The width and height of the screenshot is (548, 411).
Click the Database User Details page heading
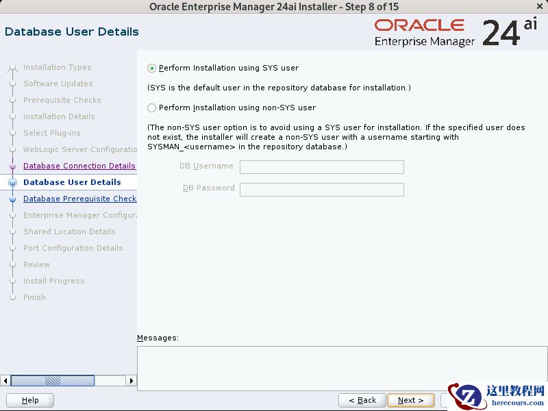tap(72, 32)
